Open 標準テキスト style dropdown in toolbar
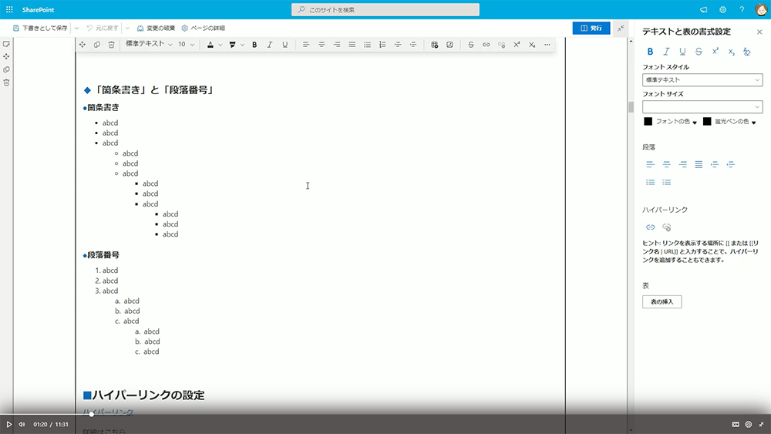This screenshot has height=434, width=771. tap(149, 44)
